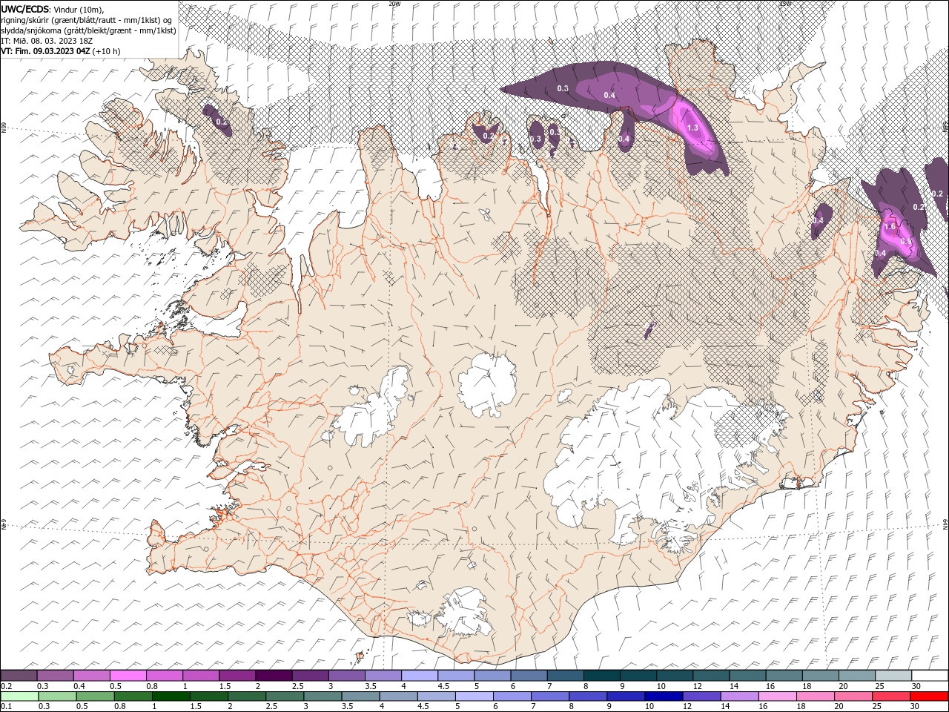Click the UWC/ECDS title in the header
This screenshot has width=949, height=712.
(25, 9)
